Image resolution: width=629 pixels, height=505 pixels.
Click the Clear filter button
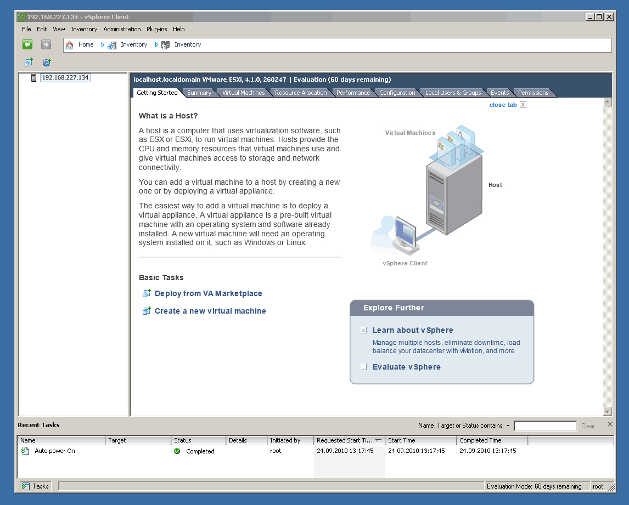click(588, 426)
